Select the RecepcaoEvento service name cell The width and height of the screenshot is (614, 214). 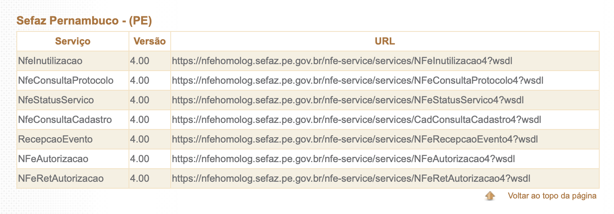(x=55, y=139)
